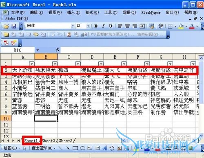Image resolution: width=204 pixels, height=158 pixels.
Task: Toggle Center alignment
Action: coord(127,26)
